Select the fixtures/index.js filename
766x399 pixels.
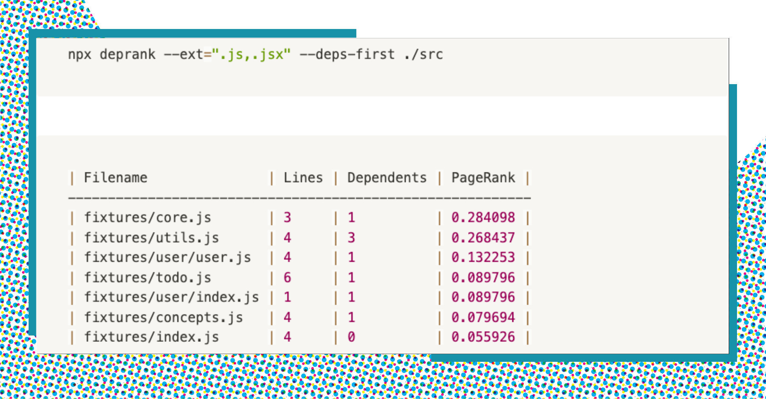[x=152, y=337]
